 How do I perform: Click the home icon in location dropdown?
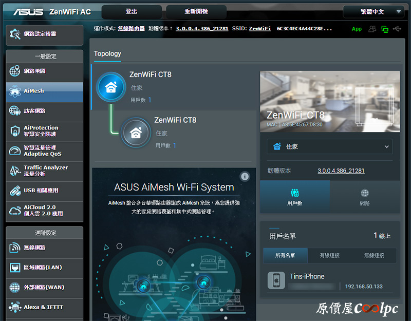click(277, 146)
